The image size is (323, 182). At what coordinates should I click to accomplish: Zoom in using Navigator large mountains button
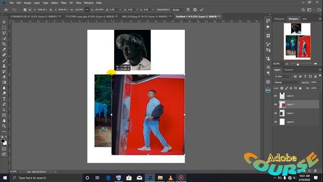click(x=315, y=64)
